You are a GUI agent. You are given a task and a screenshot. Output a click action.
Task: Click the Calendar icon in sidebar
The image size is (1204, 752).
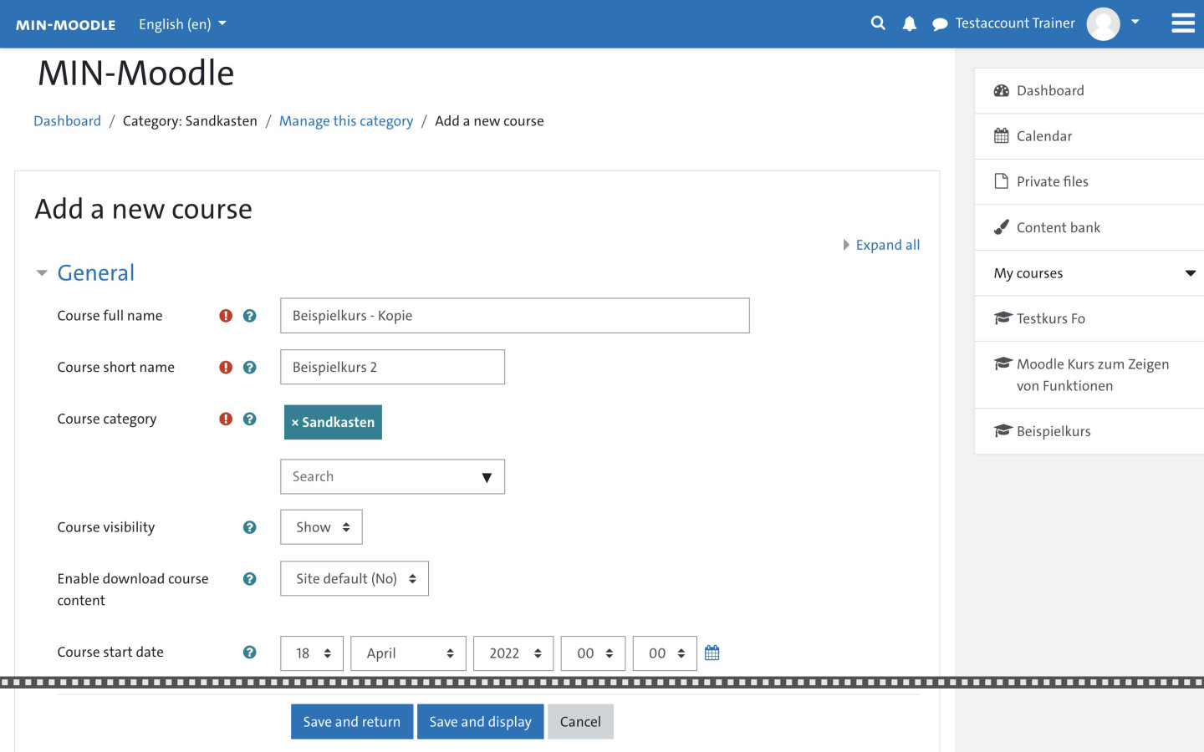[x=1001, y=136]
